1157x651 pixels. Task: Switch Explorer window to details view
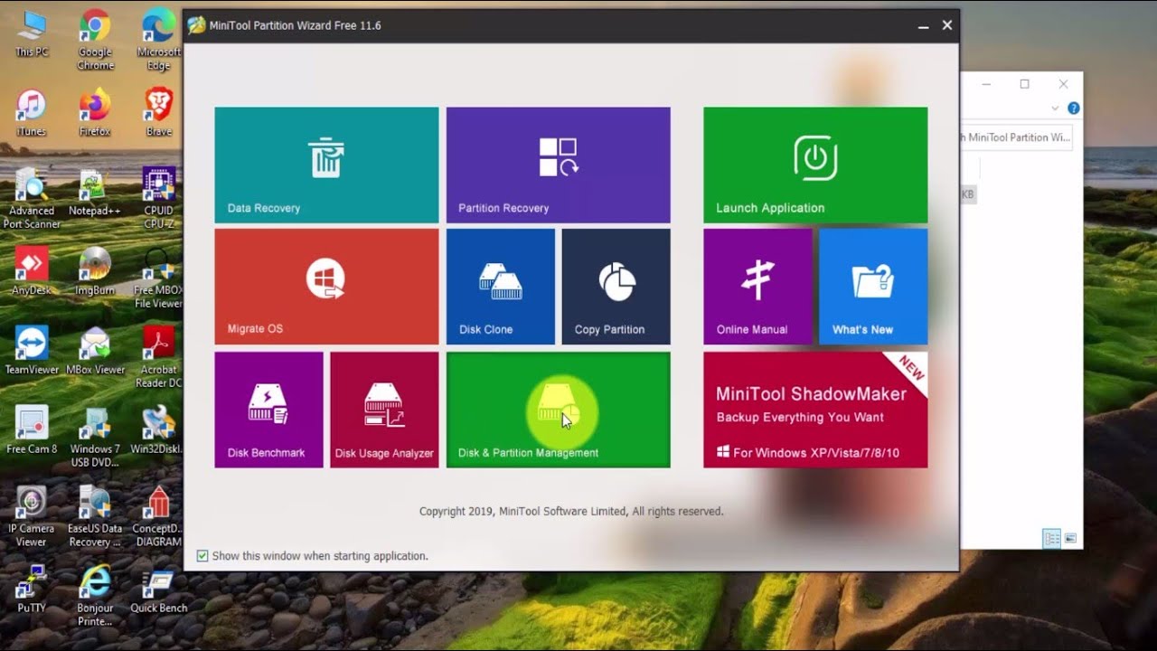point(1051,538)
